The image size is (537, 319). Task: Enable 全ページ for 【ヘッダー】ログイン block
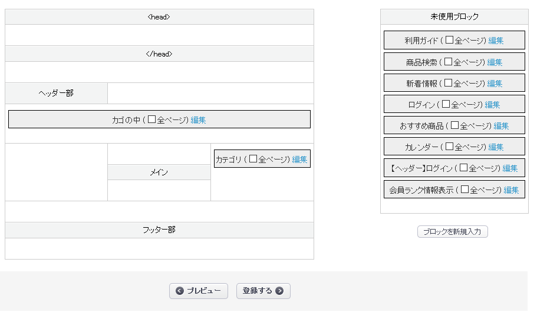(x=463, y=168)
